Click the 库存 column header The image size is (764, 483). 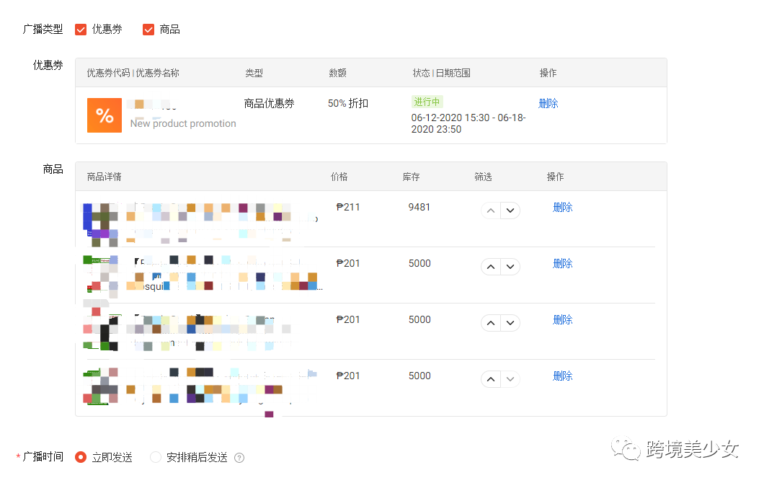coord(411,177)
